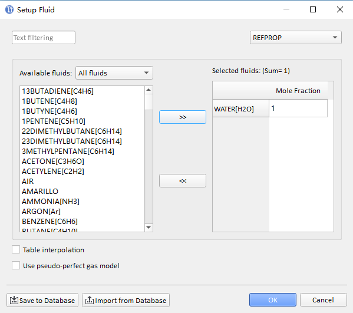
Task: Open the REFPROP library dropdown
Action: 296,37
